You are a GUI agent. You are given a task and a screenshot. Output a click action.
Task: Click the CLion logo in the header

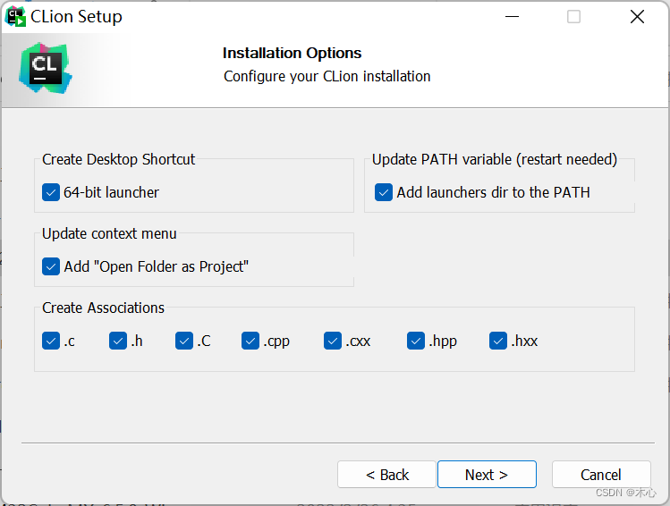(x=46, y=68)
